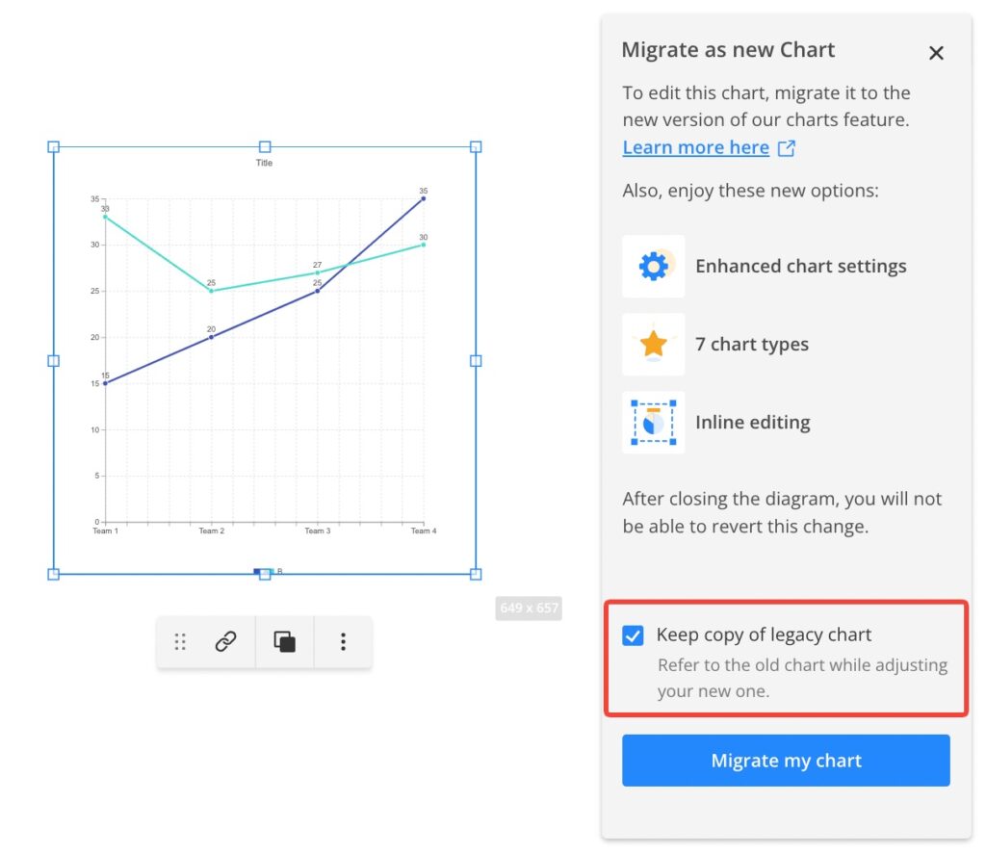Click the Enhanced chart settings gear icon
This screenshot has height=854, width=986.
coord(654,266)
